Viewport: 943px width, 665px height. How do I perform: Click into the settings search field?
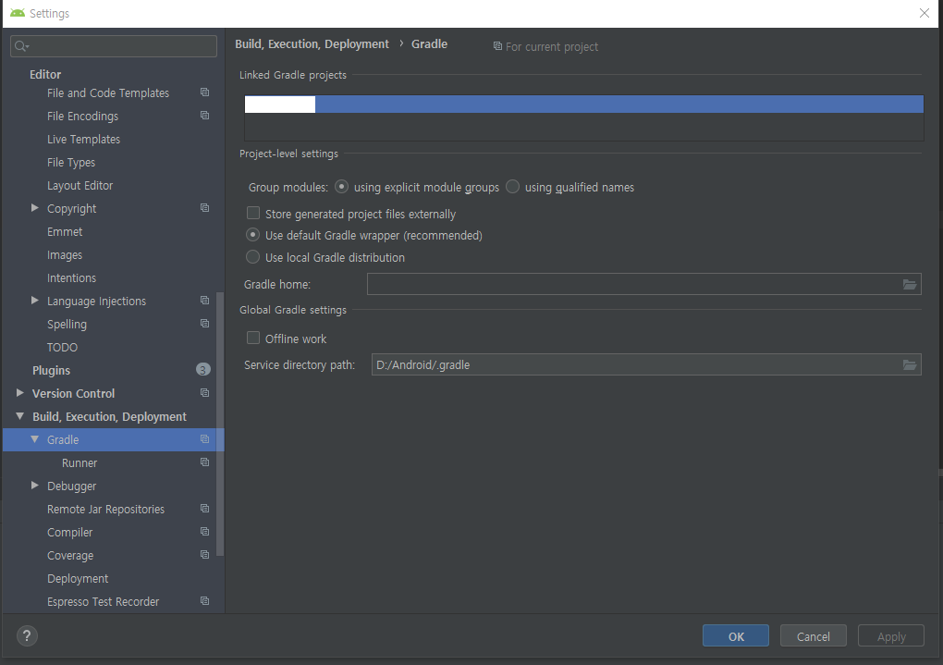click(114, 46)
